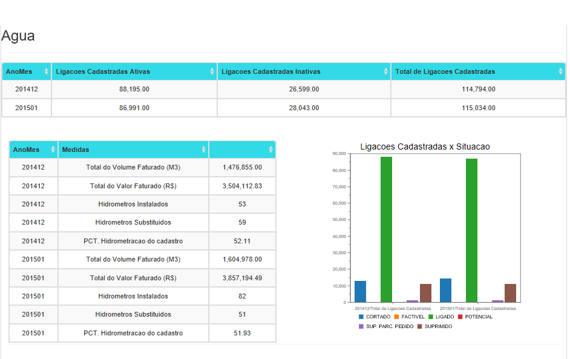Click sort arrows for Ligacoes Cadastradas Ativas column
This screenshot has height=359, width=570.
212,71
